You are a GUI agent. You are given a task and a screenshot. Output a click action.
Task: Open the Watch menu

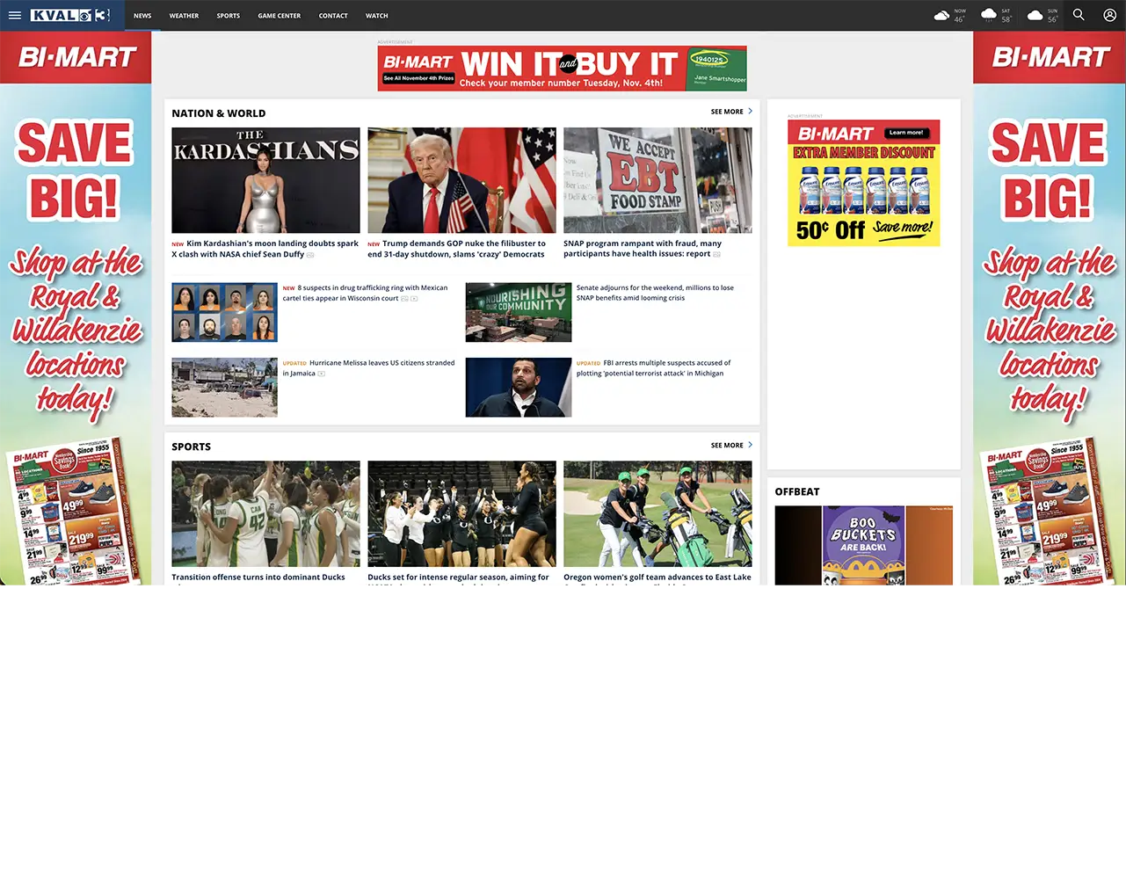377,16
